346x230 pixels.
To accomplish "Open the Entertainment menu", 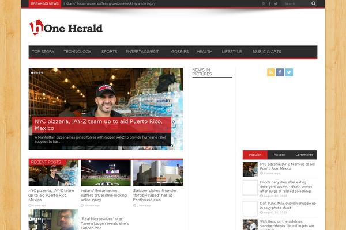I will point(142,52).
